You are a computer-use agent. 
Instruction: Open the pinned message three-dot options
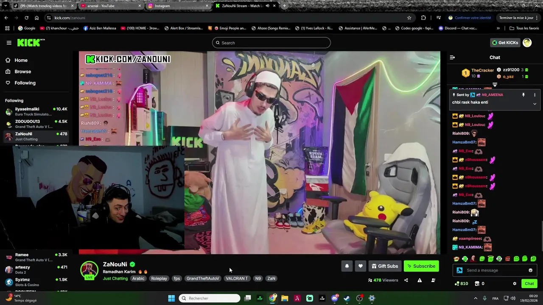(x=535, y=95)
